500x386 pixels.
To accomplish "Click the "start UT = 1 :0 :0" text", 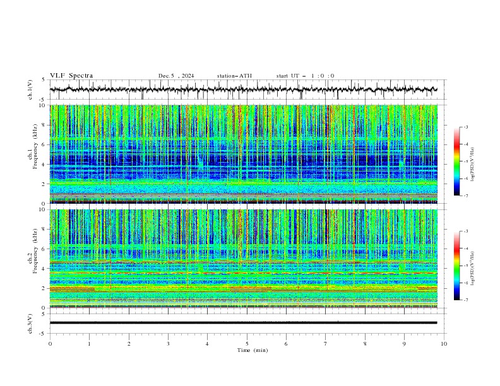I will point(305,76).
